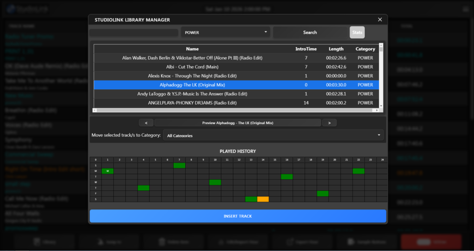
Task: Click IntroTime 7 in the Albi row
Action: pyautogui.click(x=306, y=67)
